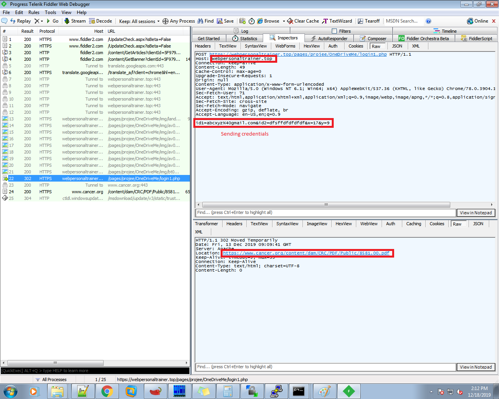Click the Any Process target picker

(179, 21)
